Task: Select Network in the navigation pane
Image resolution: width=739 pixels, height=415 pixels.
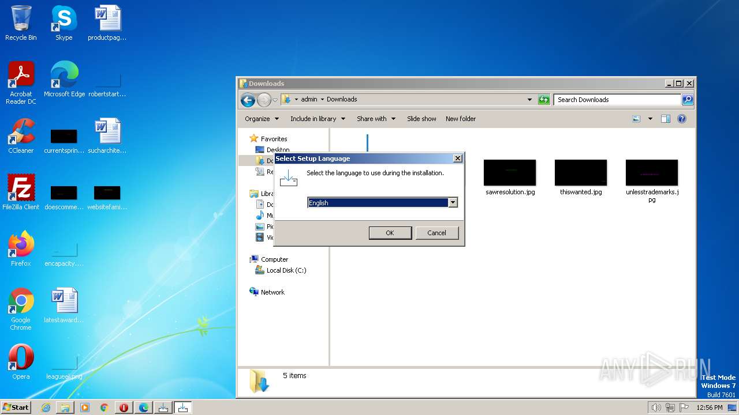Action: click(273, 292)
